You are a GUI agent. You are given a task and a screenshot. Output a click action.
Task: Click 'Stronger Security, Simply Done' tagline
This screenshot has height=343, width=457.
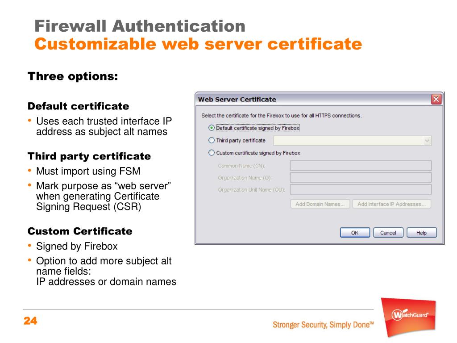click(323, 325)
